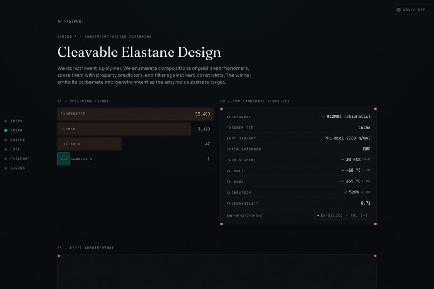Click the Isocyanate row label
Viewport: 434px width, 289px height.
(239, 117)
